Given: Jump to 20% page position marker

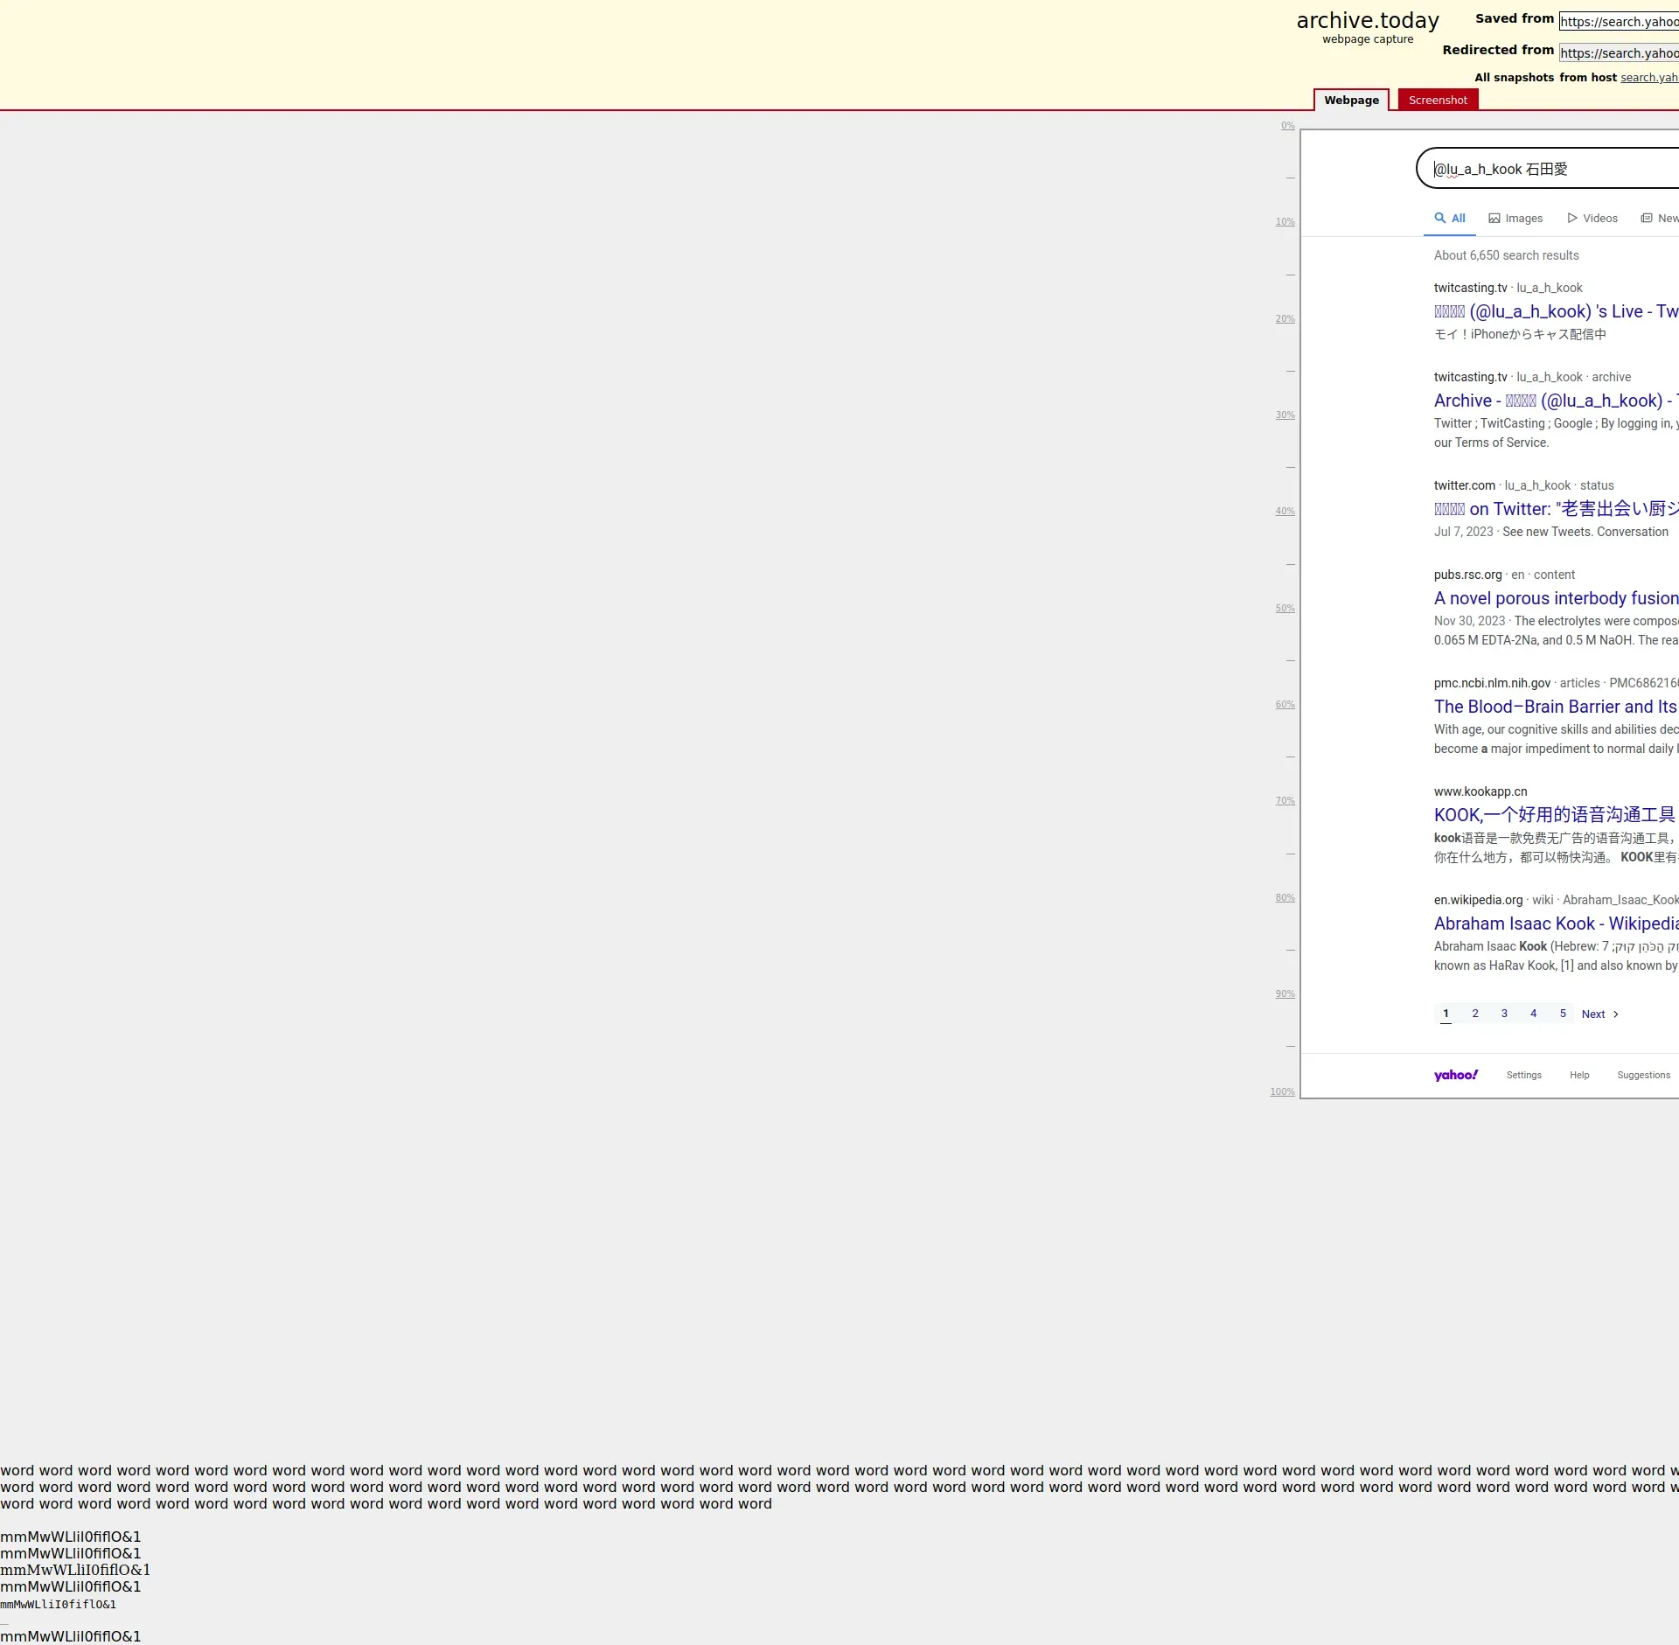Looking at the screenshot, I should (x=1285, y=318).
